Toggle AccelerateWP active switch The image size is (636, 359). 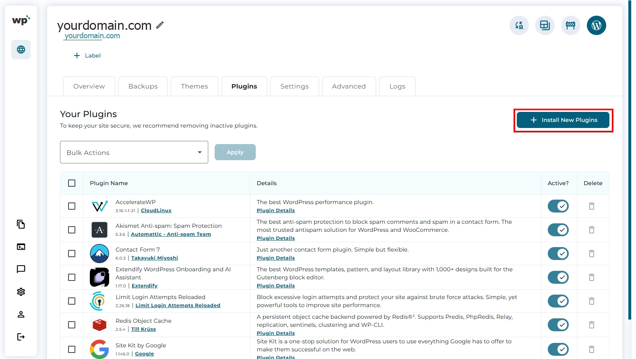point(558,206)
